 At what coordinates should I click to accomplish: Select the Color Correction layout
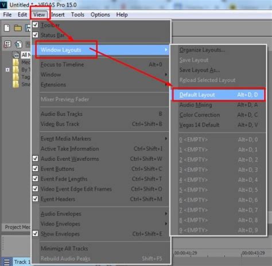tap(218, 115)
